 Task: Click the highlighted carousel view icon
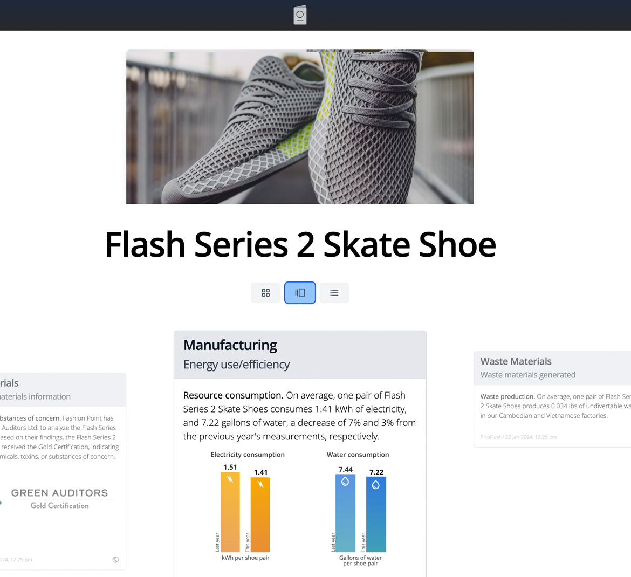300,292
